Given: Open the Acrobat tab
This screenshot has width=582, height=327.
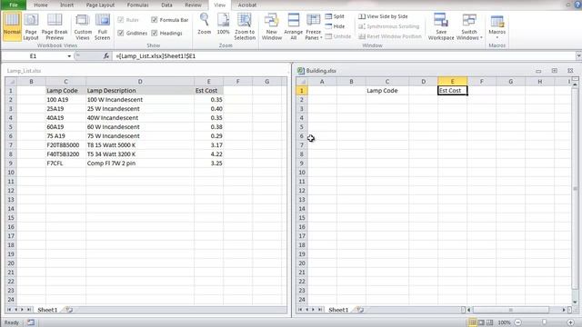Looking at the screenshot, I should pos(247,5).
